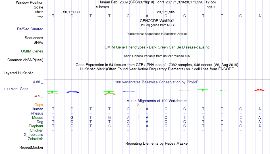Click the chr1:20,171,379-20,171,390 position text

[x=186, y=2]
